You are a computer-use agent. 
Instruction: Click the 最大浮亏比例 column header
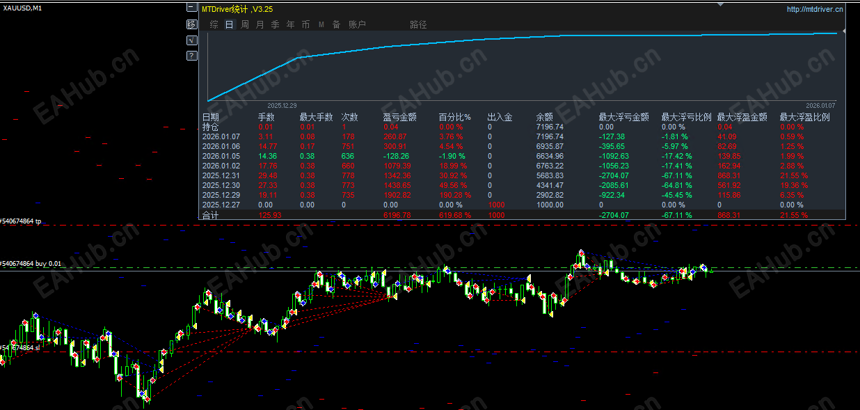click(x=686, y=118)
